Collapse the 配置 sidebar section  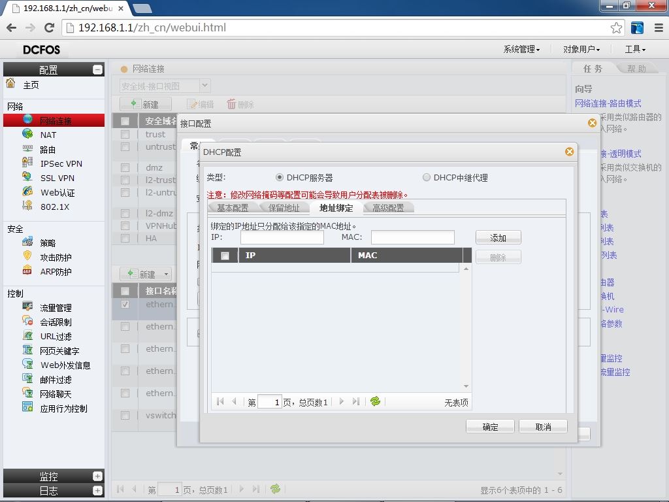pos(98,69)
